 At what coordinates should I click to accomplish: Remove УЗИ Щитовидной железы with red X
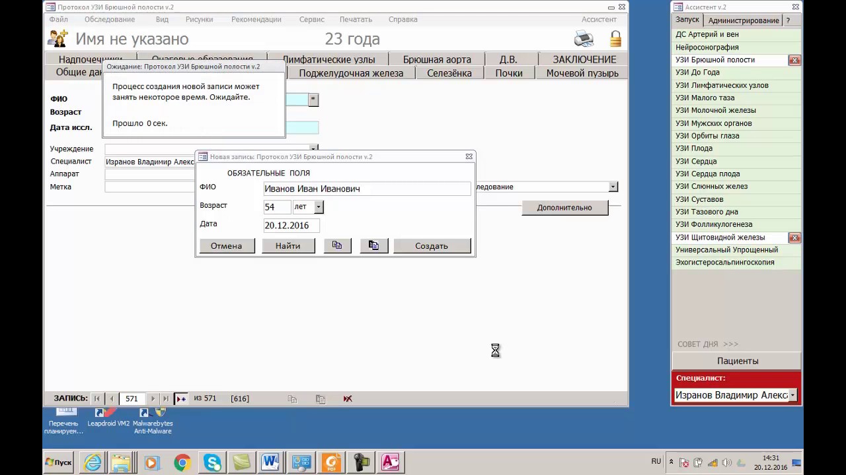pos(794,237)
